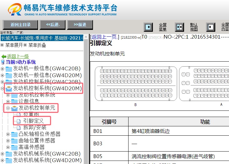Viewport: 229px width, 164px height.
Task: Click folder icon of 发动机一般信息(GW4C20B)
Action: pyautogui.click(x=9, y=69)
